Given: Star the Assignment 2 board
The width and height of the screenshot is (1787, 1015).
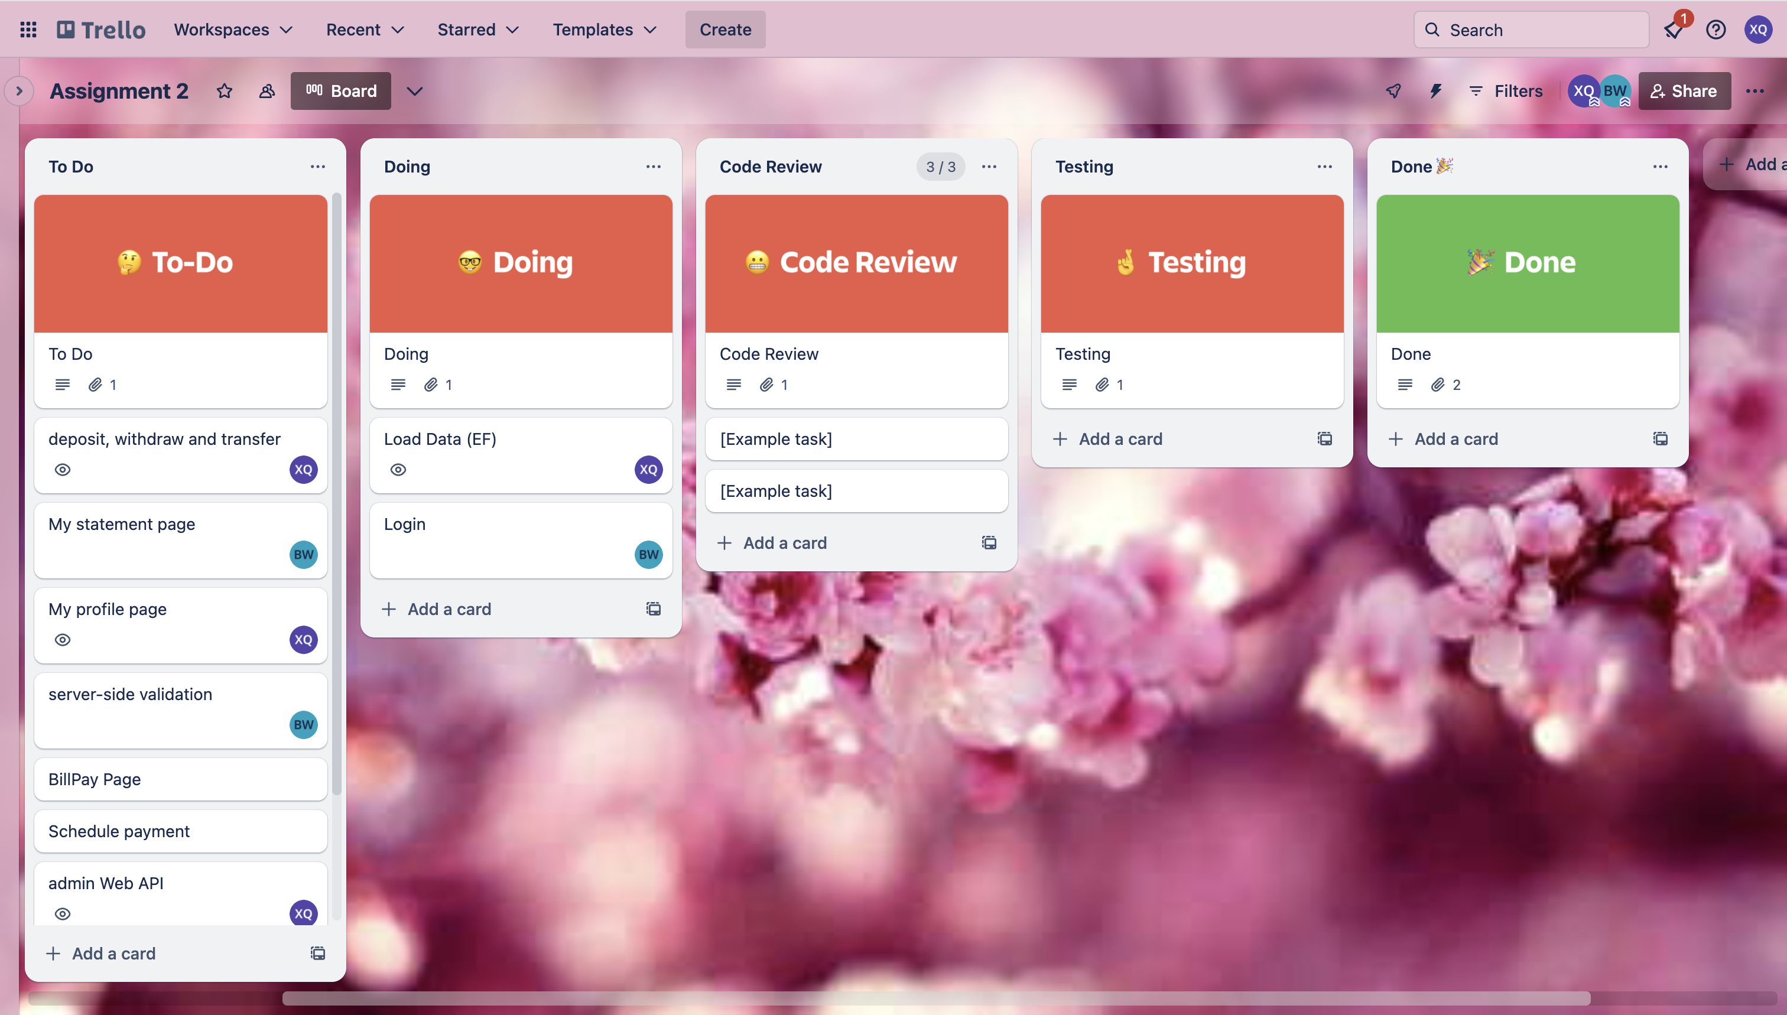Looking at the screenshot, I should 224,92.
